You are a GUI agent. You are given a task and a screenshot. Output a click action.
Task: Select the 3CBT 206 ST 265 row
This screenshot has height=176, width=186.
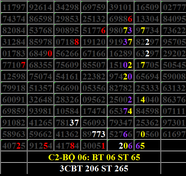(x=94, y=168)
